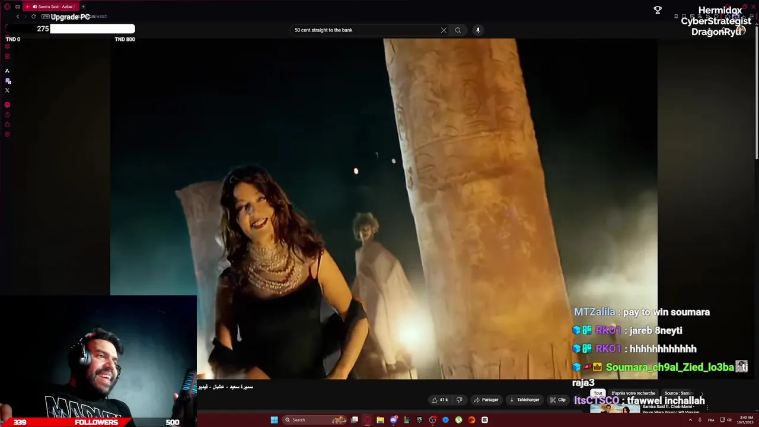Expand the system tray hidden icons
Viewport: 759px width, 427px height.
[x=690, y=420]
